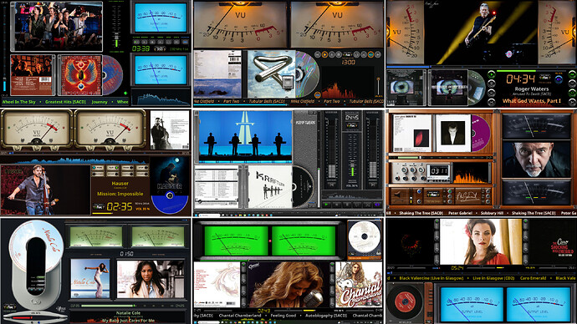Click the 'Roger Waters' artist name

[x=532, y=89]
